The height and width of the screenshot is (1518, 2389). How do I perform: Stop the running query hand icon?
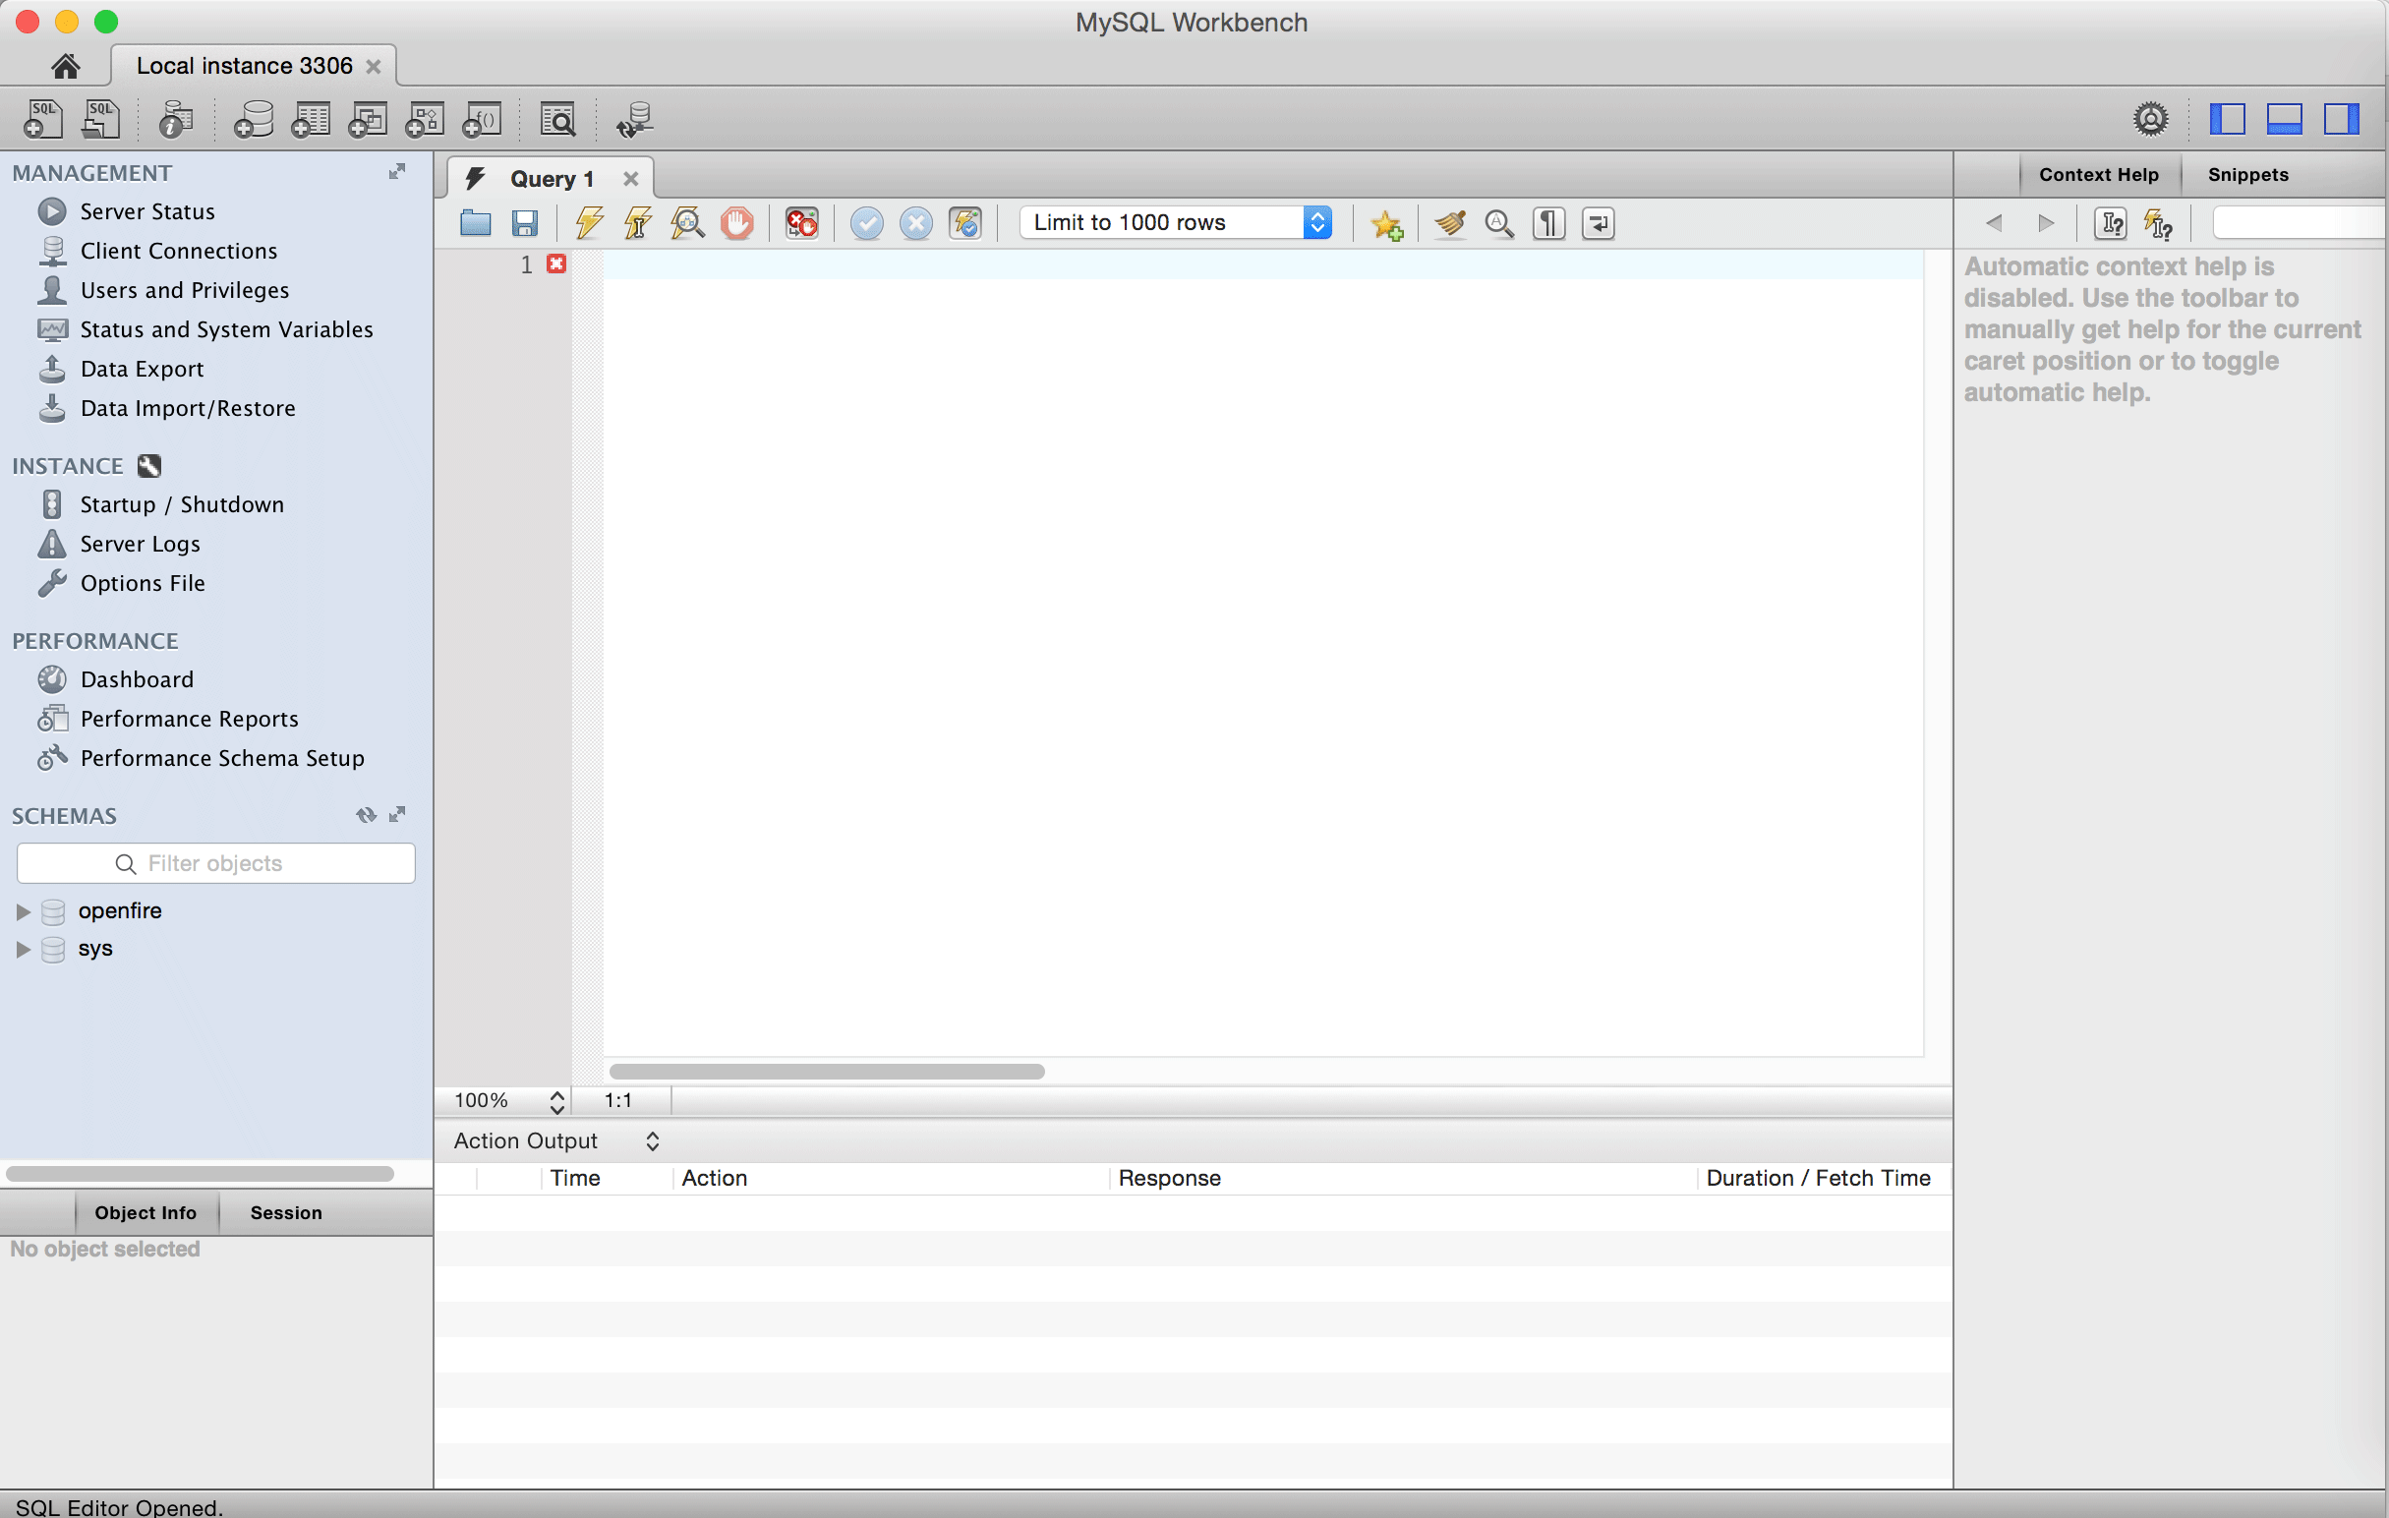coord(737,223)
